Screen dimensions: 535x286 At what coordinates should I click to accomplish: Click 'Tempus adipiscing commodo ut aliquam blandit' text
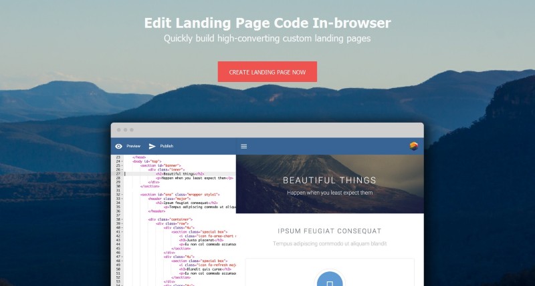(330, 243)
